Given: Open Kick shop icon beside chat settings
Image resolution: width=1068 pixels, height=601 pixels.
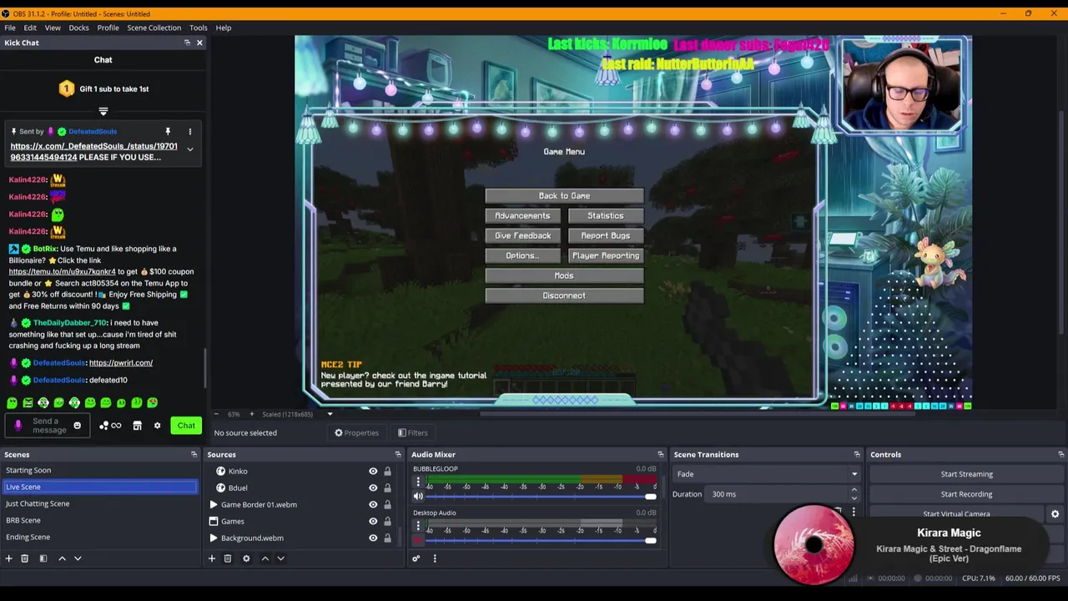Looking at the screenshot, I should [138, 426].
